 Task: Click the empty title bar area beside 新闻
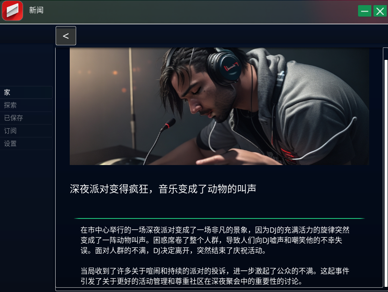click(x=198, y=11)
